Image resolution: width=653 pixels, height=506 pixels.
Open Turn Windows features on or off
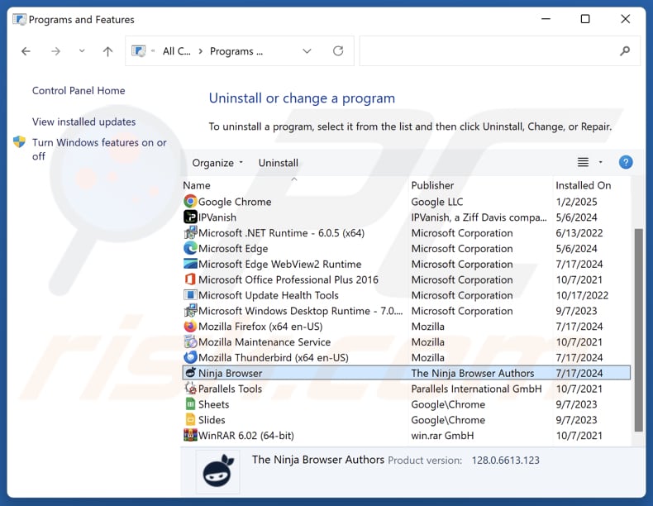[99, 149]
